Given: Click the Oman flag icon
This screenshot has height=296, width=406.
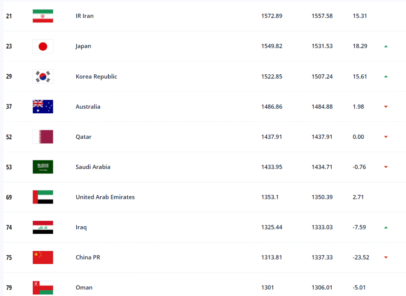Looking at the screenshot, I should click(x=43, y=288).
